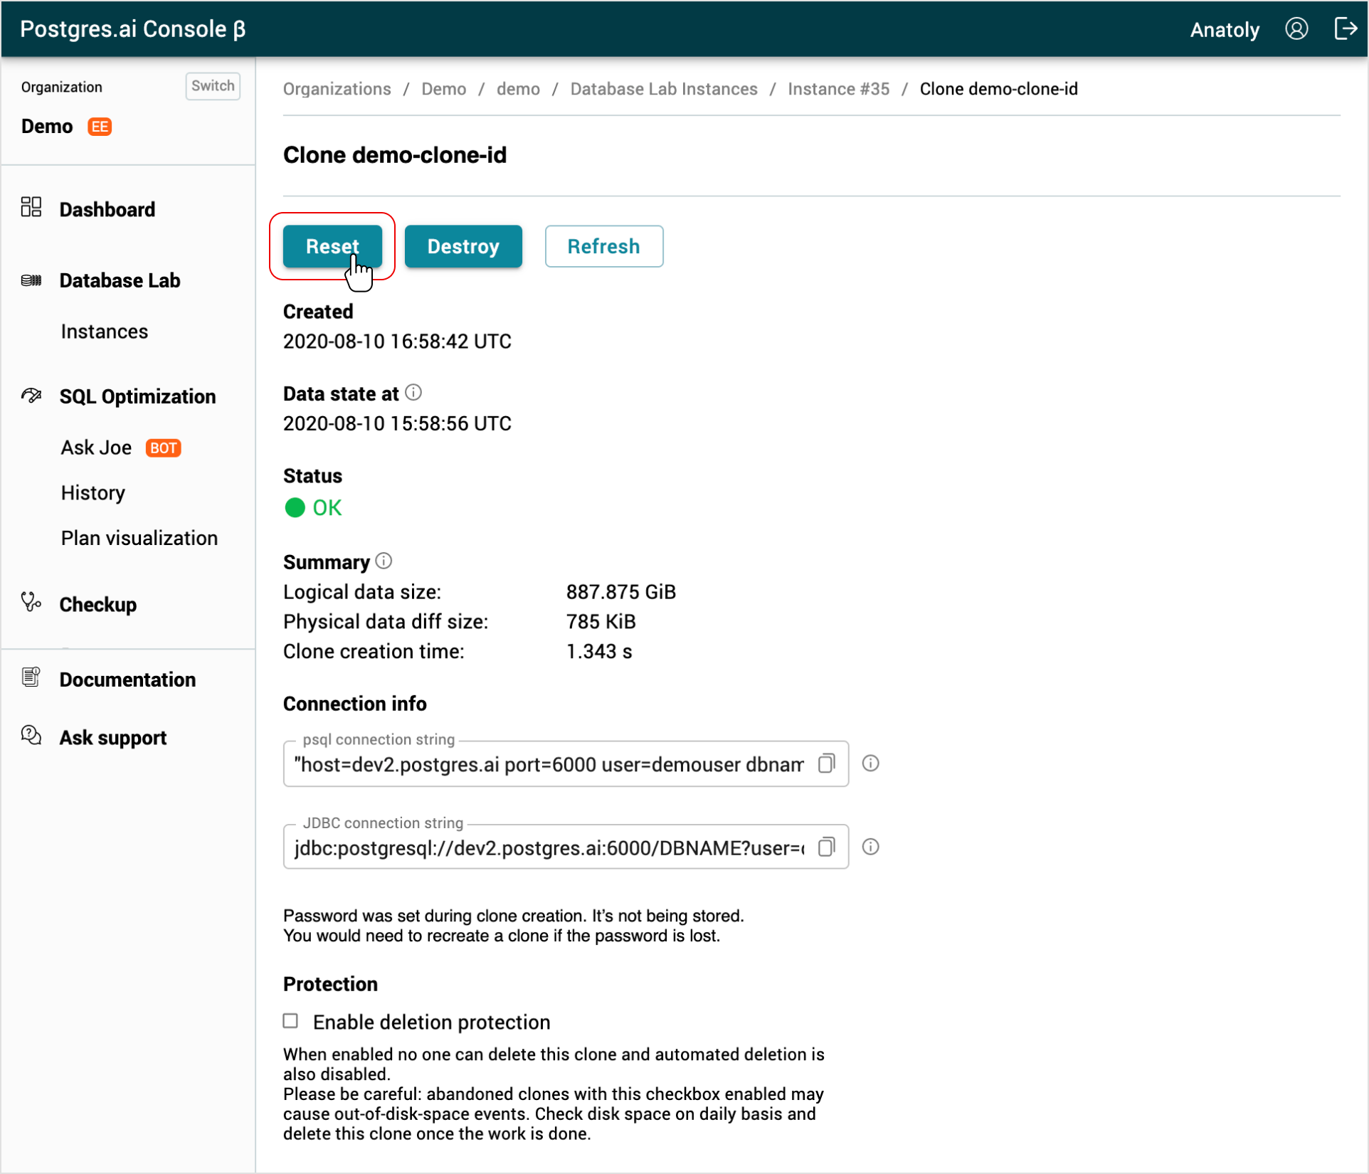The width and height of the screenshot is (1369, 1174).
Task: Click info icon beside JDBC connection string
Action: 870,847
